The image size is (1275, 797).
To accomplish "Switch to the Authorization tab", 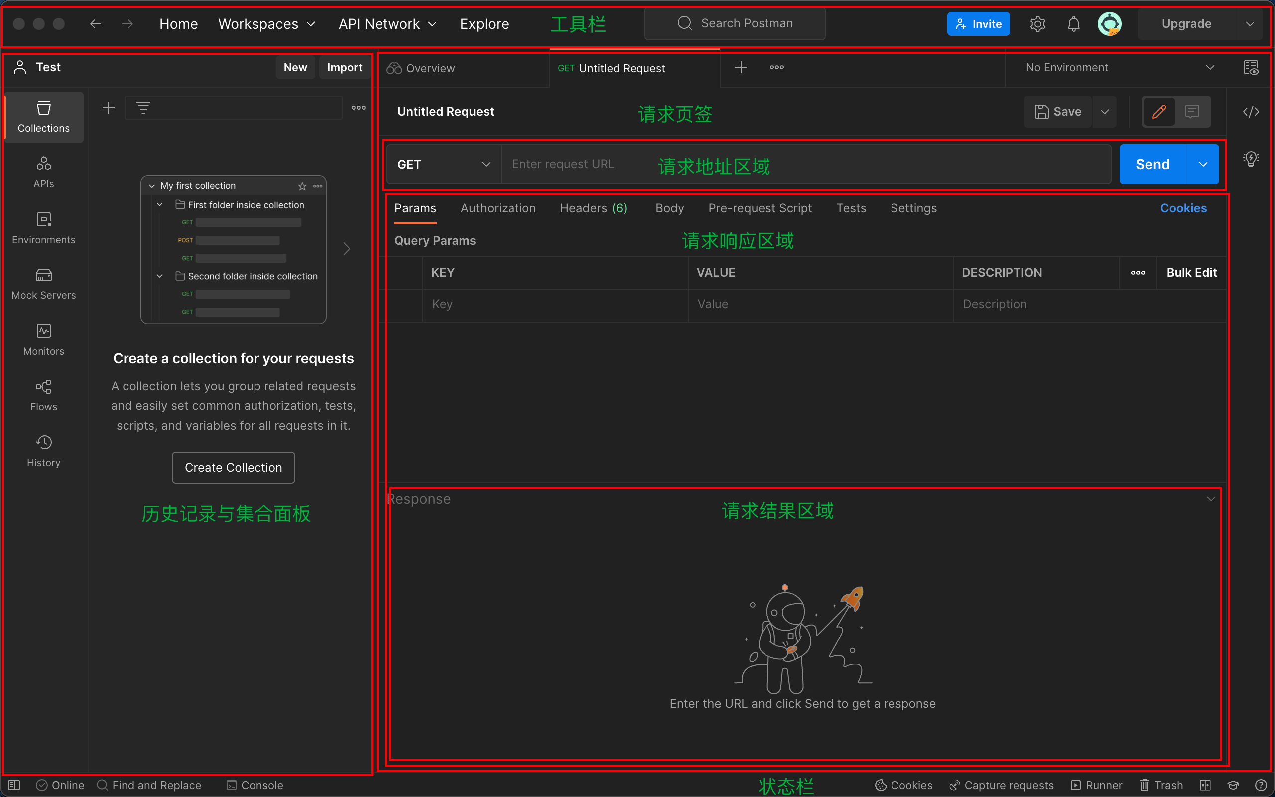I will coord(498,208).
